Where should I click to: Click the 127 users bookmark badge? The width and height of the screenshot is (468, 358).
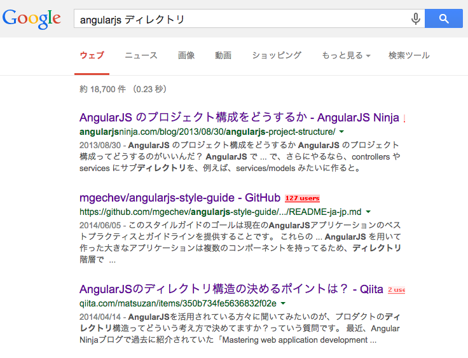[302, 198]
